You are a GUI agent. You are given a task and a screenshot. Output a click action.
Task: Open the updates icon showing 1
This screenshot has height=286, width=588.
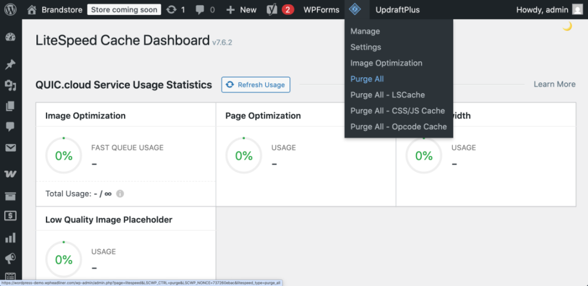point(171,10)
